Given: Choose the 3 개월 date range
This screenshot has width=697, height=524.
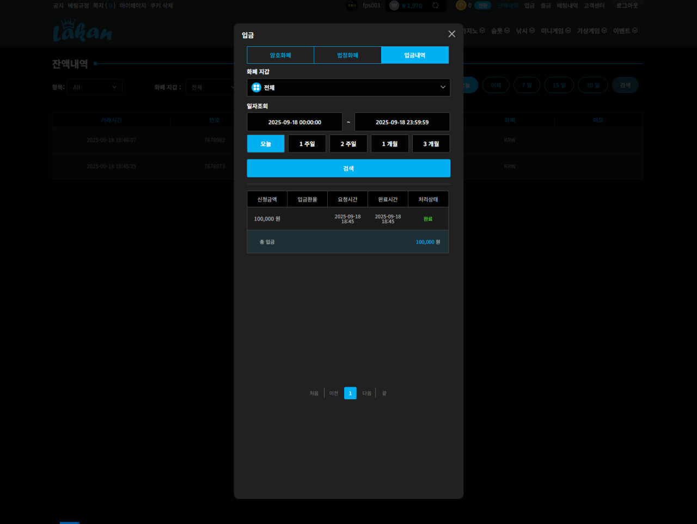Looking at the screenshot, I should pos(431,144).
